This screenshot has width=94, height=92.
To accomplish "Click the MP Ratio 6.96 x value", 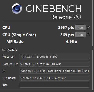I will (72, 42).
